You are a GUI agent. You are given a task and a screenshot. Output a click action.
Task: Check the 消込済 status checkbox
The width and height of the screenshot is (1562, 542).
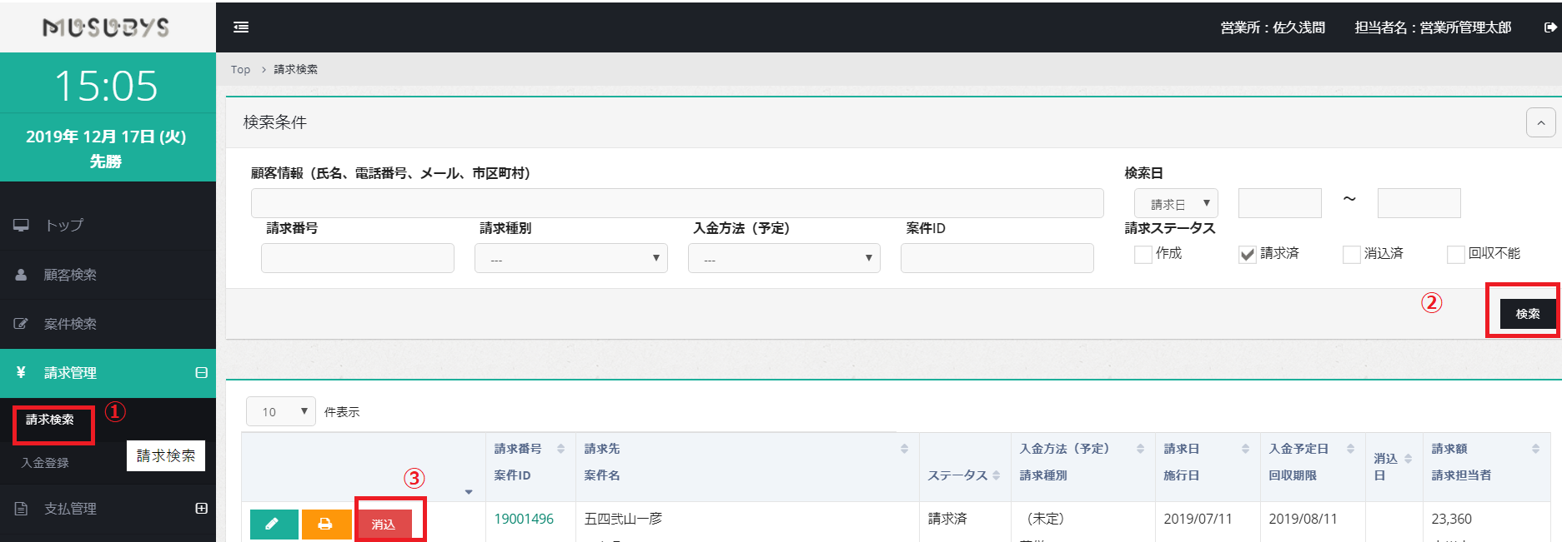[1352, 255]
